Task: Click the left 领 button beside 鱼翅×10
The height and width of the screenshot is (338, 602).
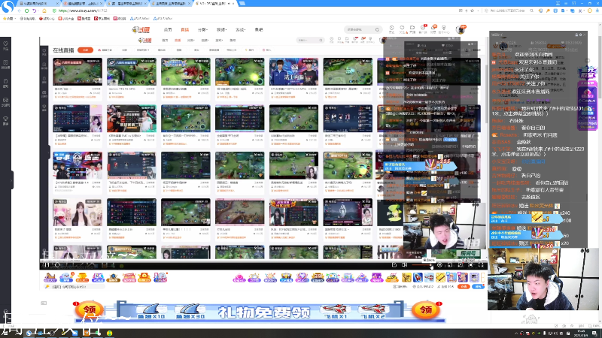Action: 89,309
